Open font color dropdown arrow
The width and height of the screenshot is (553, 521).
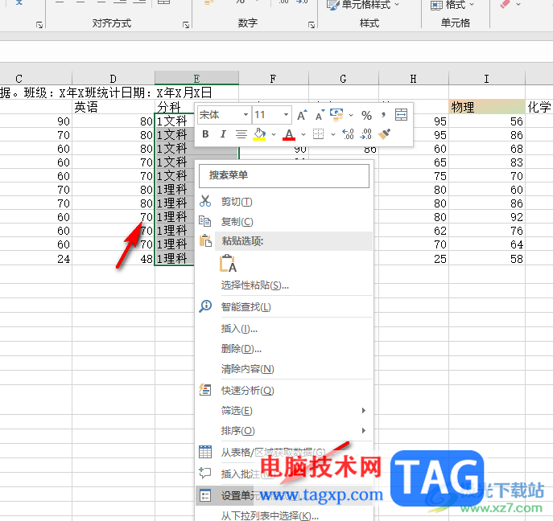pos(303,134)
